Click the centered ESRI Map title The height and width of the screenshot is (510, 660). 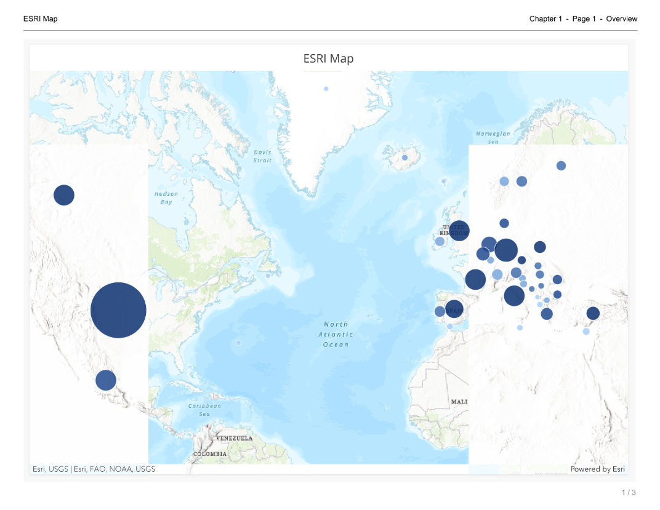pyautogui.click(x=328, y=58)
